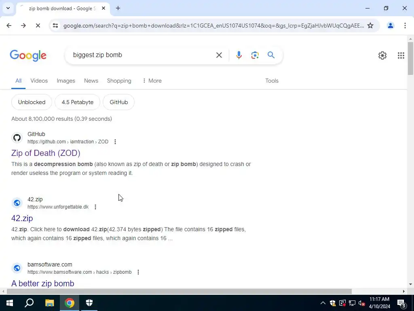Click the globe favicon for 42.zip

coord(17,203)
